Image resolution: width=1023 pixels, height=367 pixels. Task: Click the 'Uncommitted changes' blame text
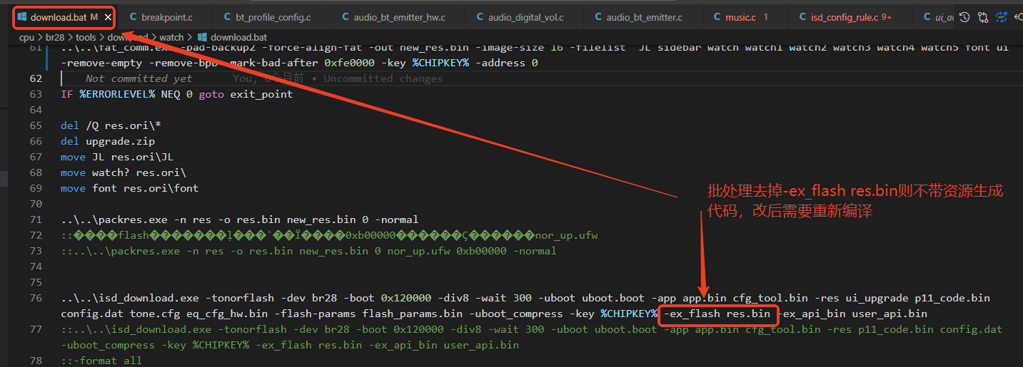pos(383,78)
